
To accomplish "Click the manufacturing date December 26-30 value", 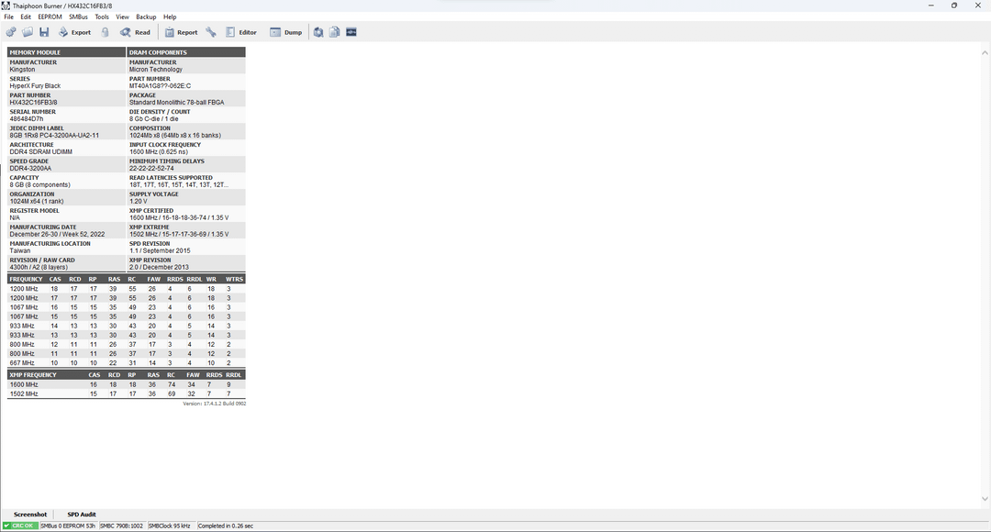I will click(58, 234).
